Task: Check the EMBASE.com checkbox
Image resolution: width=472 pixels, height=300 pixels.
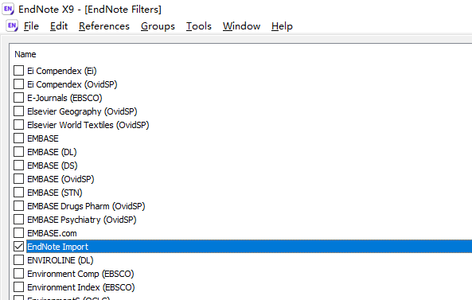Action: pyautogui.click(x=18, y=233)
